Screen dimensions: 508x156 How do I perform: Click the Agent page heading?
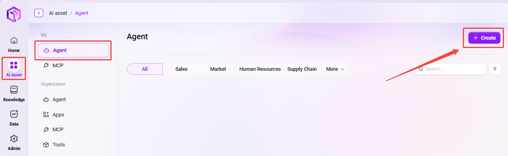pos(137,37)
